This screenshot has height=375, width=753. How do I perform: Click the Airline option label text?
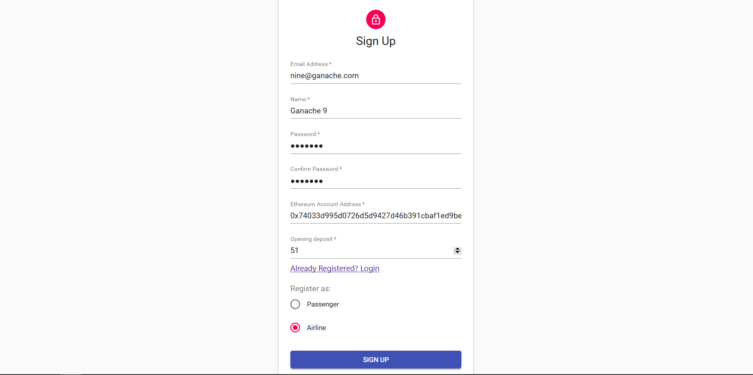tap(316, 328)
